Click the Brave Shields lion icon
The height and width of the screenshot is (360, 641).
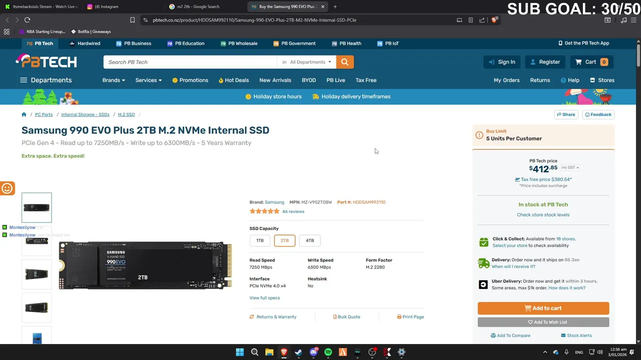click(x=494, y=20)
